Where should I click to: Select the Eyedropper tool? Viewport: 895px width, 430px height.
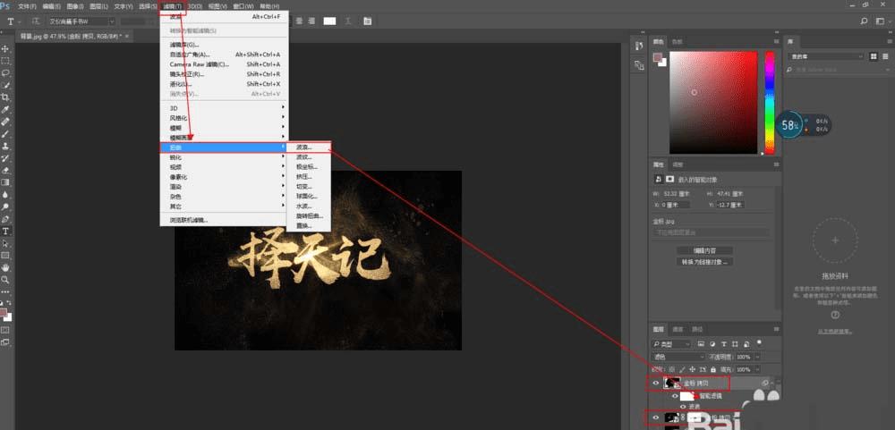pyautogui.click(x=5, y=109)
